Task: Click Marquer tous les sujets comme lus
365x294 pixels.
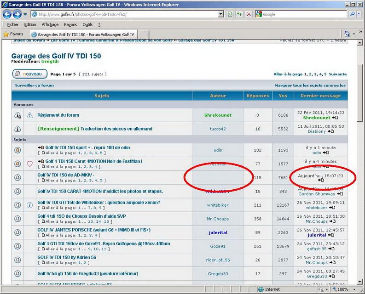Action: click(310, 85)
